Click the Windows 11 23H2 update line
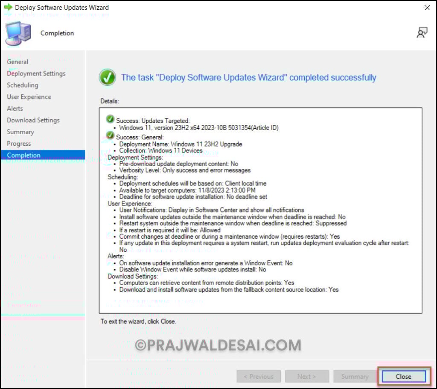This screenshot has width=437, height=389. click(x=199, y=128)
